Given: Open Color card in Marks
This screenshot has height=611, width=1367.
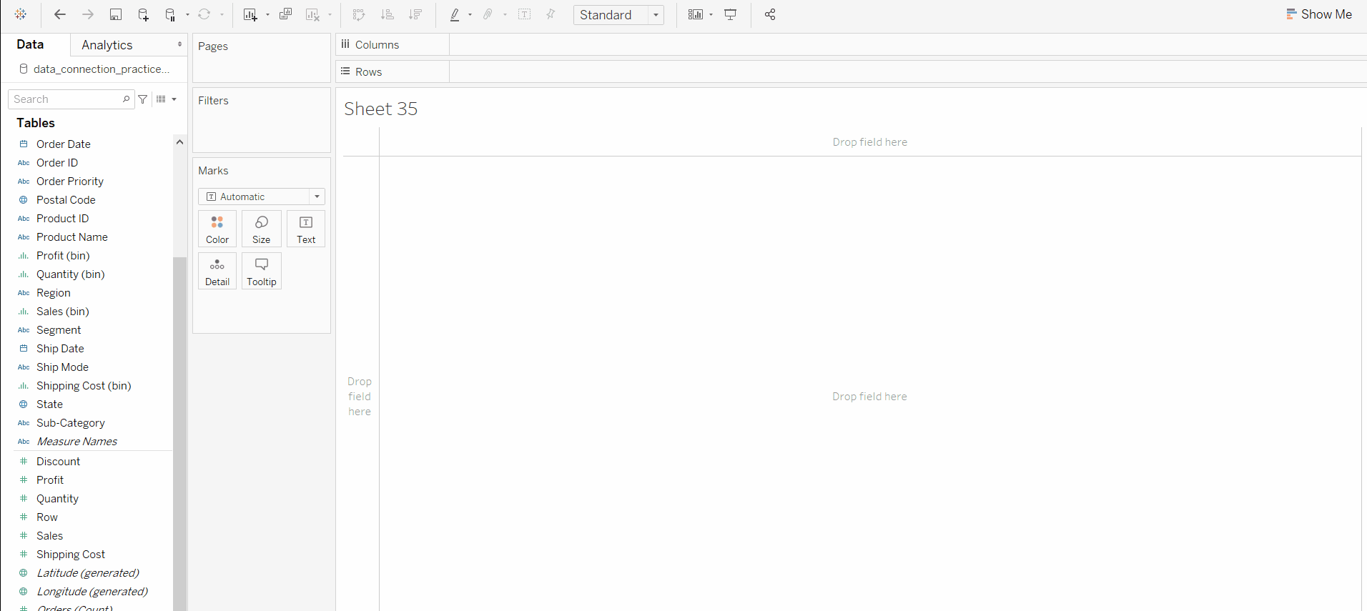Looking at the screenshot, I should click(217, 229).
